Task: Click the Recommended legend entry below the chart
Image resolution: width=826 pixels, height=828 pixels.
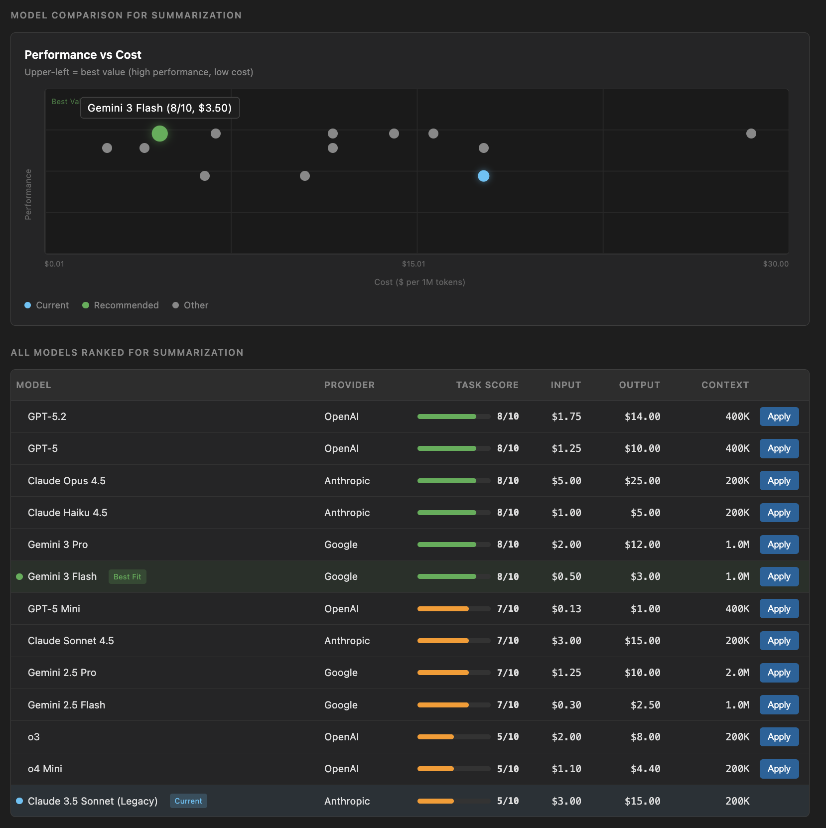Action: click(121, 305)
